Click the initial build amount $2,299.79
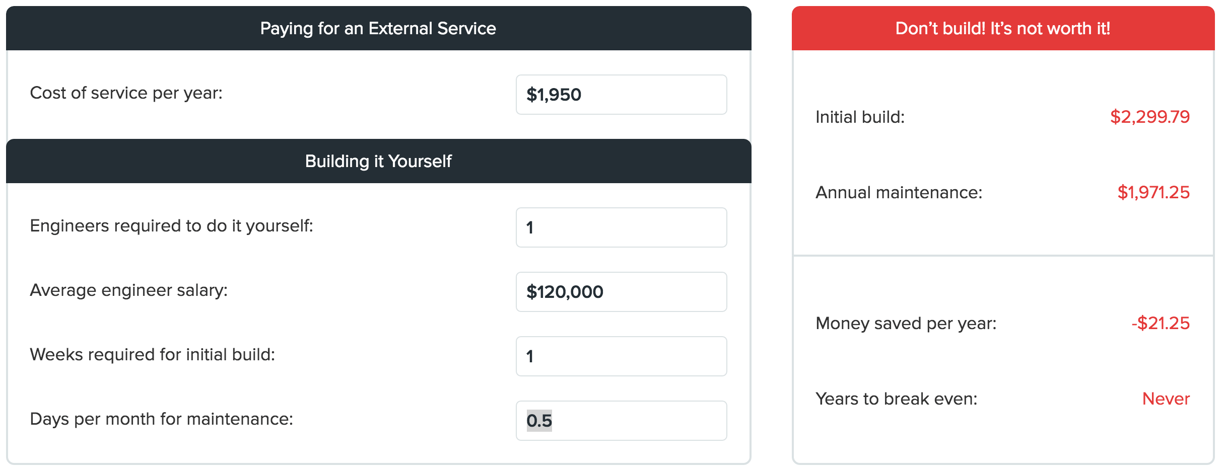 [x=1149, y=117]
